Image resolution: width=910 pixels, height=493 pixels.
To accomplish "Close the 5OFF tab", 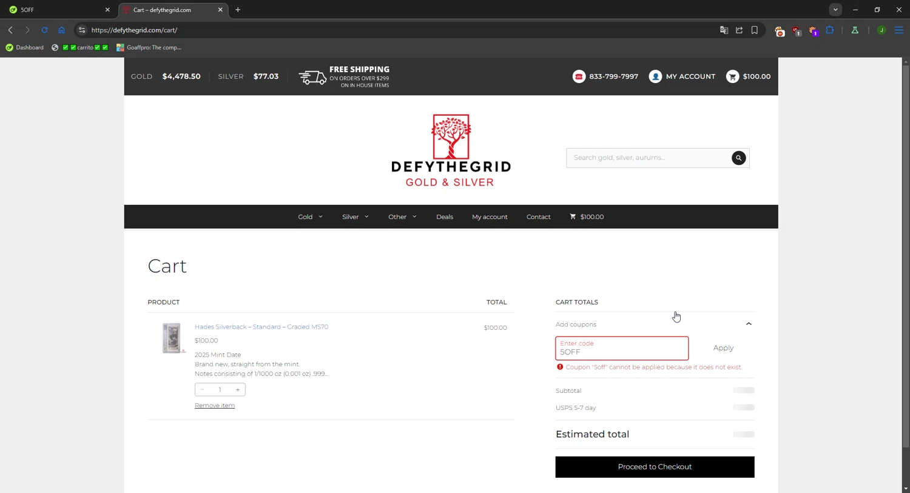I will 107,10.
